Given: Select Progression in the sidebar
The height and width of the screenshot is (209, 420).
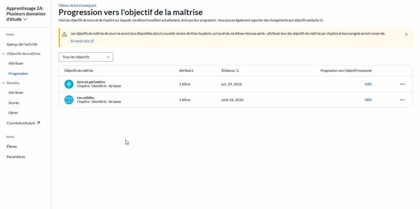Looking at the screenshot, I should (18, 74).
